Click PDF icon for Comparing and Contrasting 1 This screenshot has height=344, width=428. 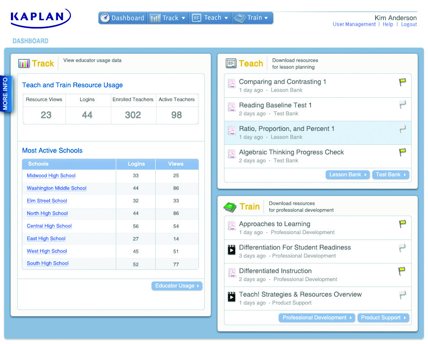pos(232,83)
